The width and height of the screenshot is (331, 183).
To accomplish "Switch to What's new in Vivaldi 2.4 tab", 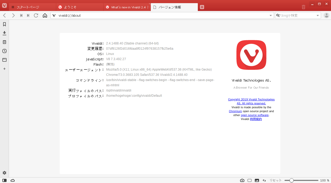I will (x=127, y=7).
